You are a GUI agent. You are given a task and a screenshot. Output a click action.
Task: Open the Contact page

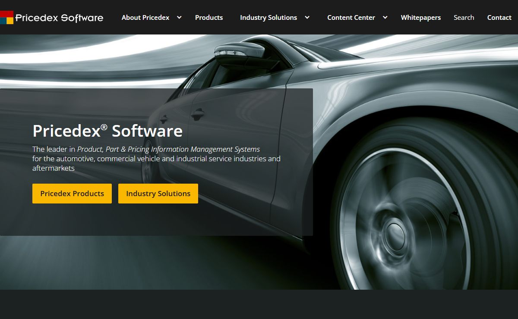[x=499, y=18]
